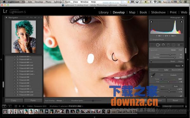Switch to the Book module

(143, 12)
